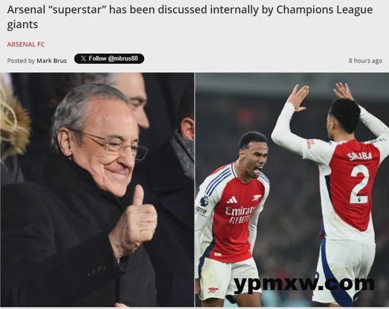Viewport: 389px width, 309px height.
Task: Click the Adidas logo on the red shirt
Action: click(232, 199)
